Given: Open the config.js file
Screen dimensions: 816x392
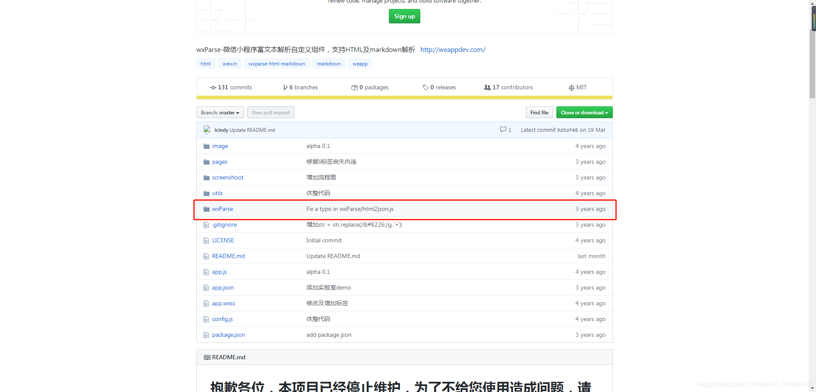Looking at the screenshot, I should 222,319.
